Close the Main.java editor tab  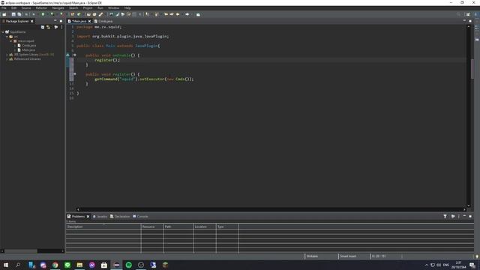[89, 21]
